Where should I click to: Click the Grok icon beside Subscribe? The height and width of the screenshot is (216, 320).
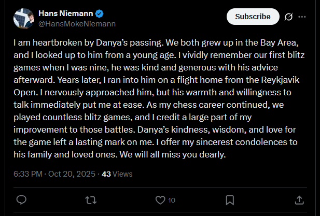point(289,17)
